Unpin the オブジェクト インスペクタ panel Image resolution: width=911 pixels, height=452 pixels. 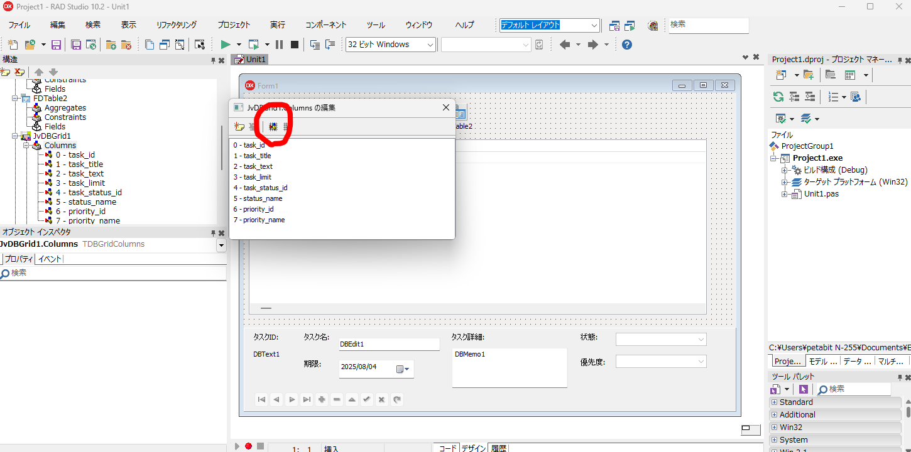click(x=214, y=232)
